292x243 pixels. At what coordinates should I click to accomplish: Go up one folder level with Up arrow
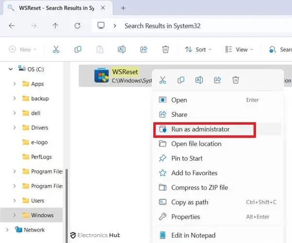55,26
